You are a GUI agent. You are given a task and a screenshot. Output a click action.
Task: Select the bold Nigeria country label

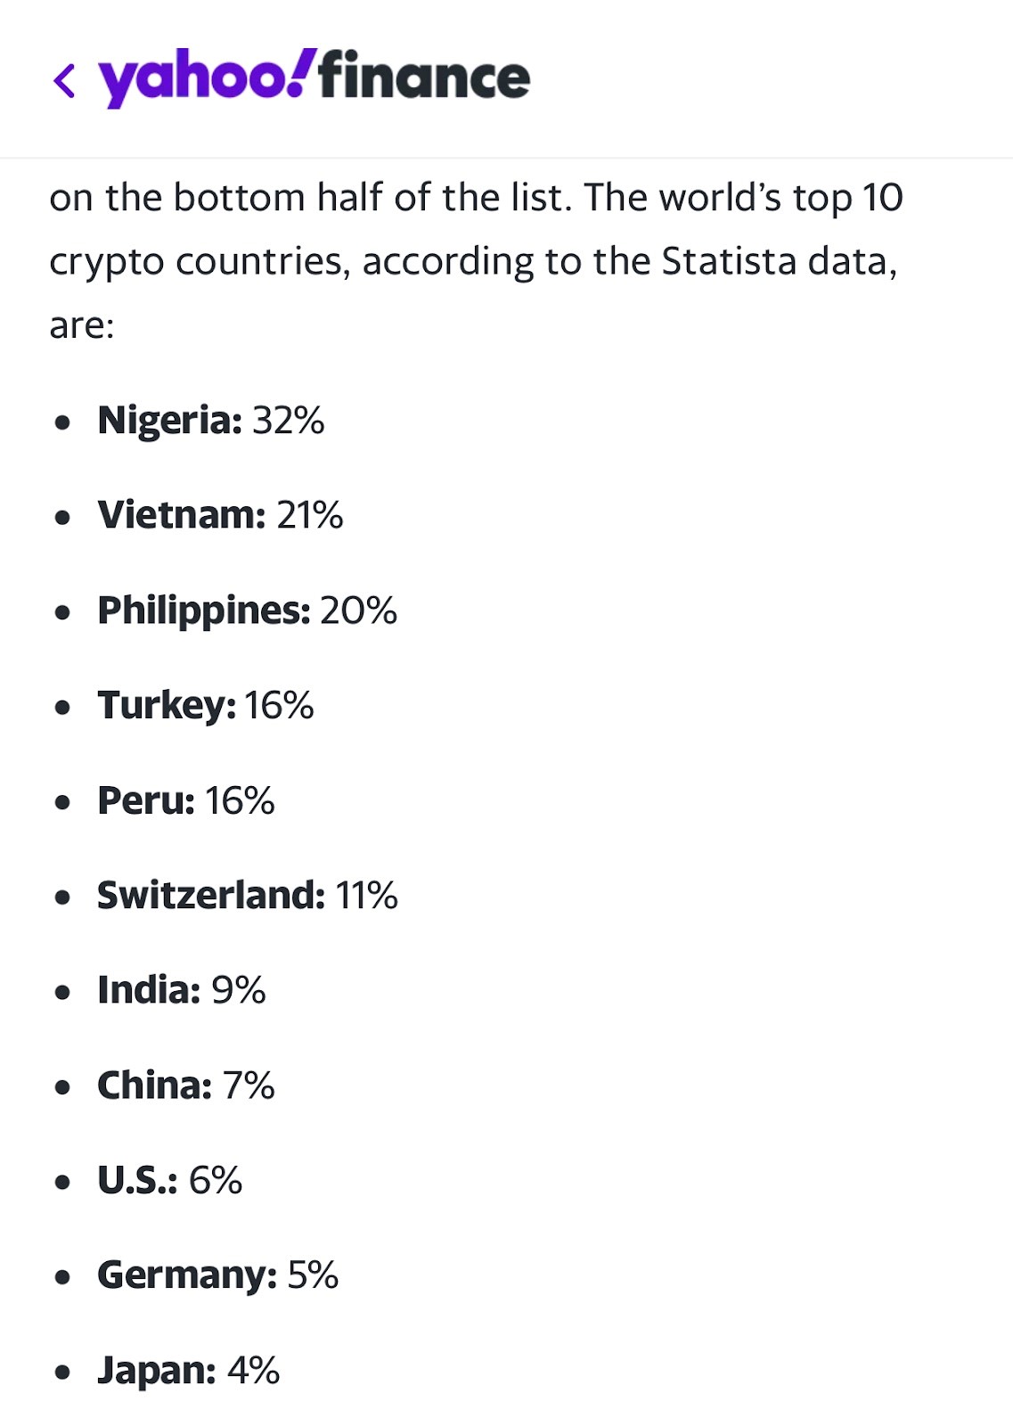(x=169, y=421)
